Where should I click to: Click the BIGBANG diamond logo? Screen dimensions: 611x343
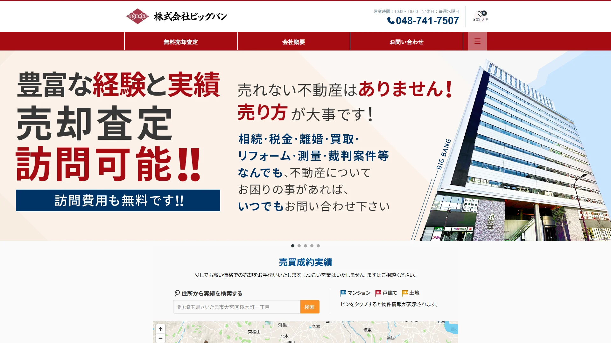(137, 16)
